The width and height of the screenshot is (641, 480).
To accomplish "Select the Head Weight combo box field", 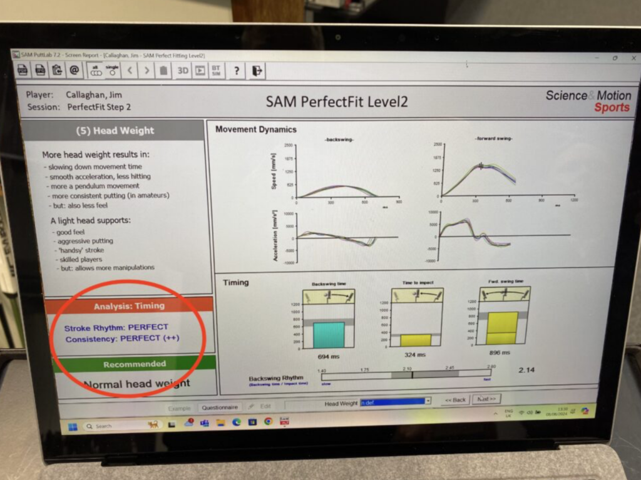I will 396,402.
